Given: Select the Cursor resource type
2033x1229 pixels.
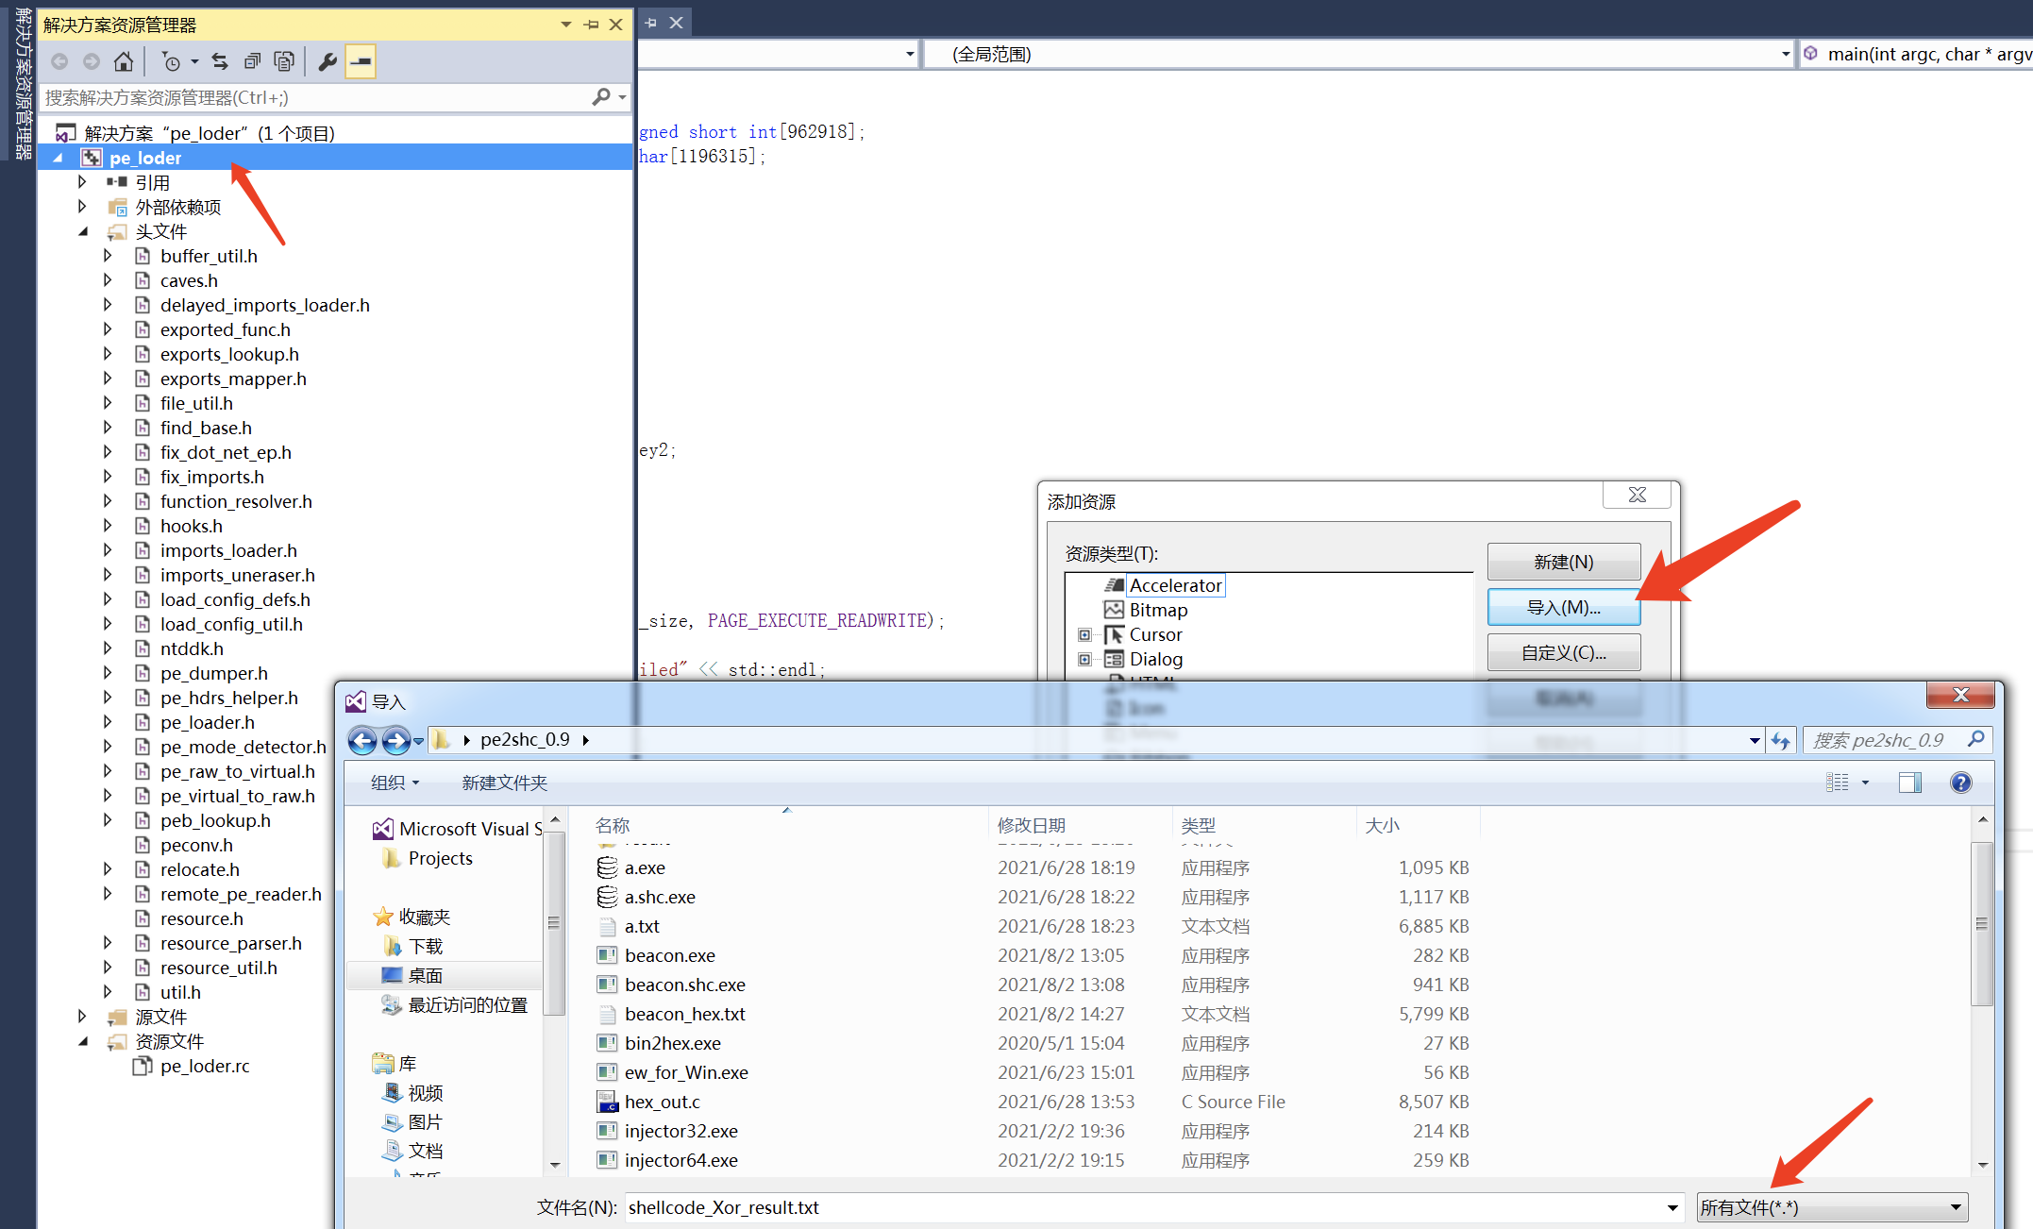Looking at the screenshot, I should click(1154, 634).
